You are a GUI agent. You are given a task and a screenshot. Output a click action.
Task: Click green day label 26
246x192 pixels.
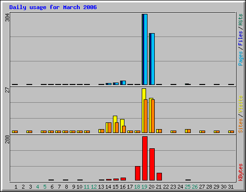click(195, 187)
